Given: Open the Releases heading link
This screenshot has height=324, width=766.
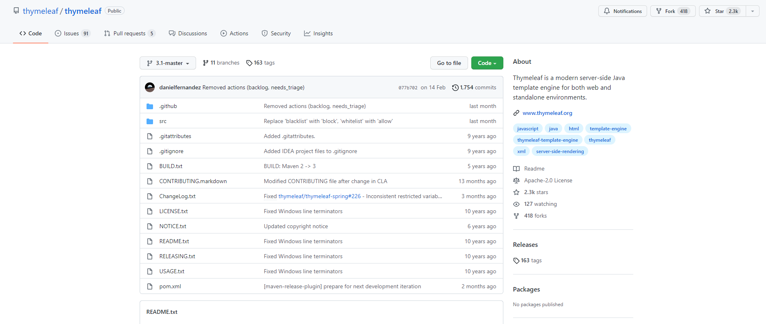Looking at the screenshot, I should (525, 245).
